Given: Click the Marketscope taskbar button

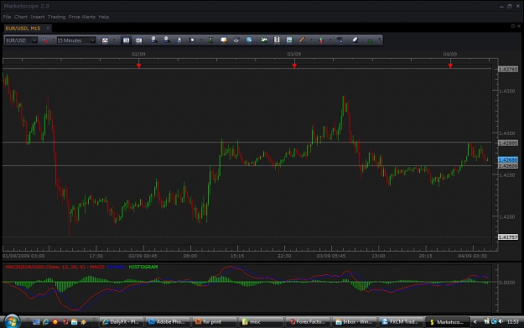Looking at the screenshot, I should tap(448, 321).
